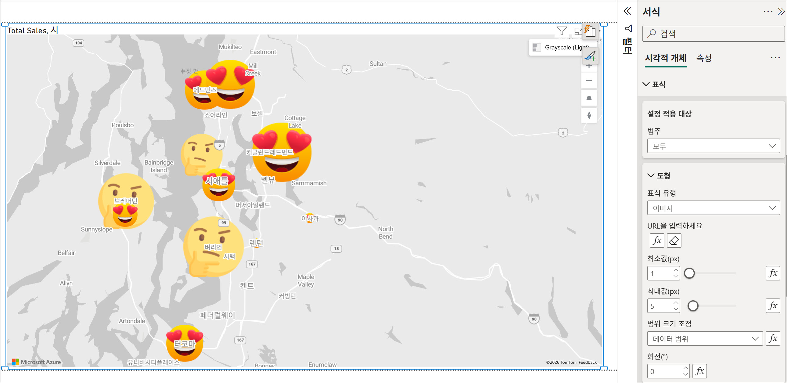This screenshot has width=787, height=383.
Task: Click the map pitch control icon
Action: (589, 98)
